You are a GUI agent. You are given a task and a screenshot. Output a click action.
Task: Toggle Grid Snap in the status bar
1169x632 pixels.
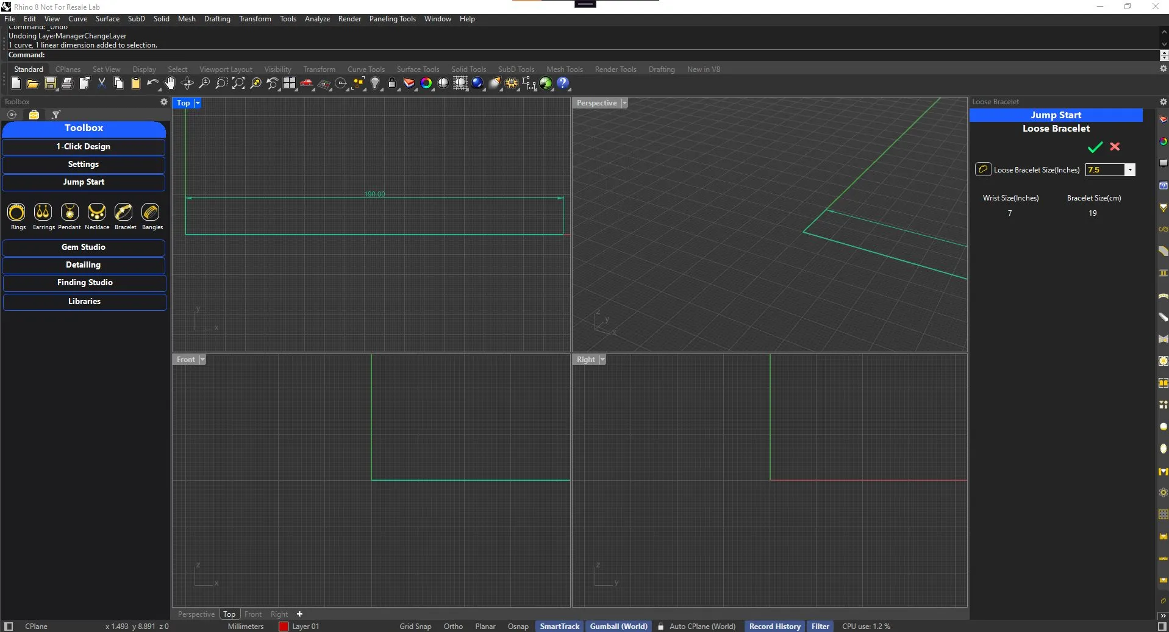[415, 627]
